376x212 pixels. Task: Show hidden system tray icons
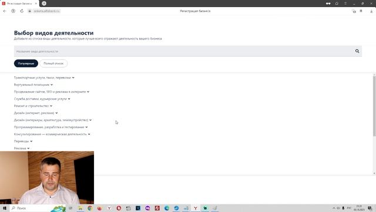click(334, 208)
